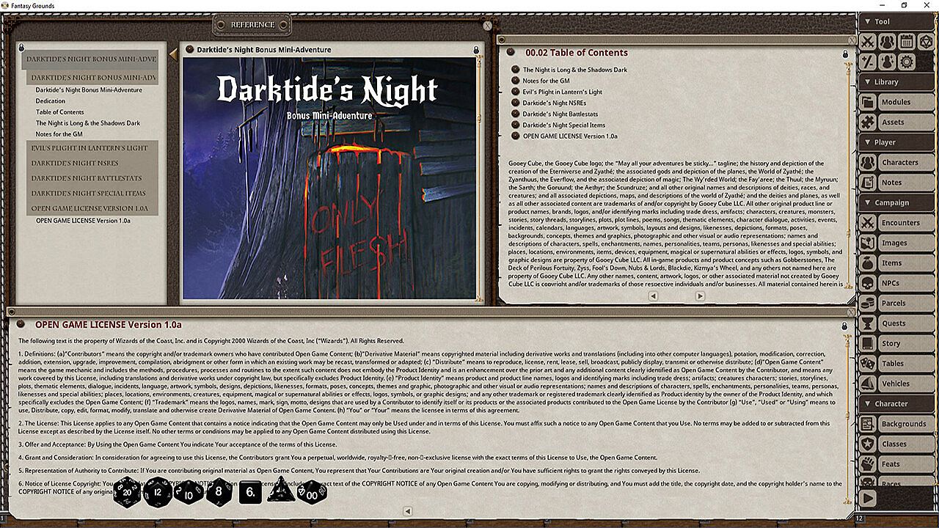Pick the d10 die
Image resolution: width=939 pixels, height=528 pixels.
click(x=189, y=492)
